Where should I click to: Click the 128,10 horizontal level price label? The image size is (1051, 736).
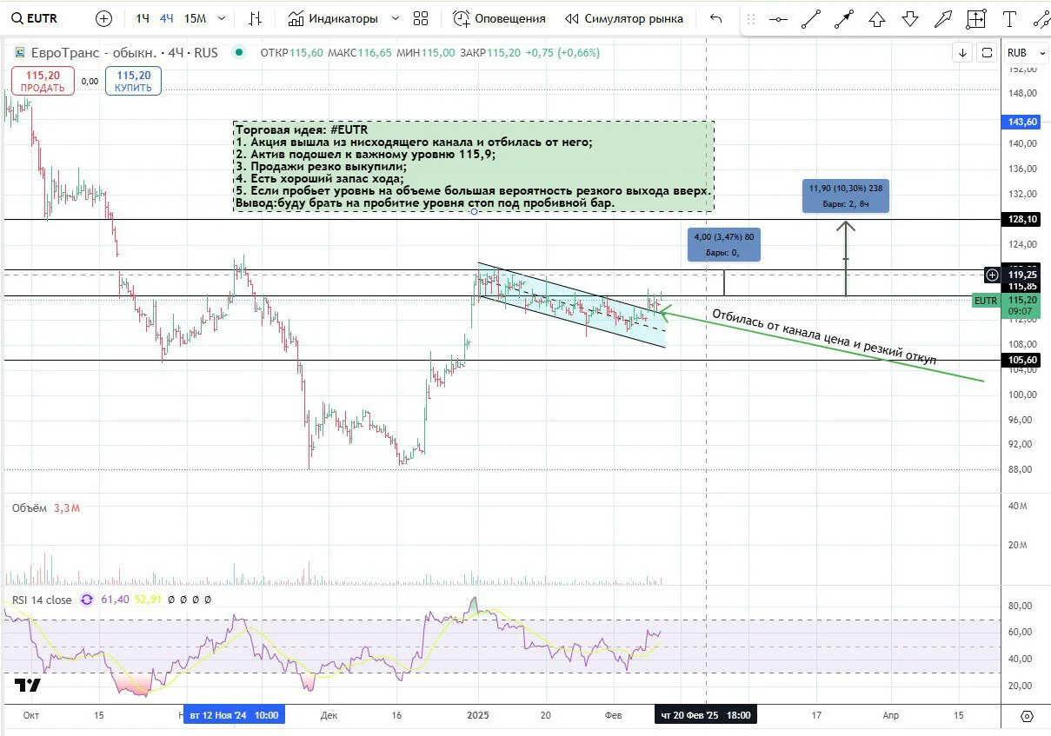1022,220
